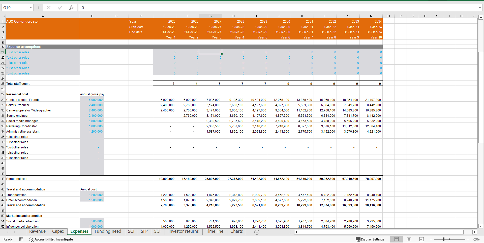Viewport: 484px width, 243px height.
Task: Click the Marketing Coordinator row label
Action: (21, 126)
